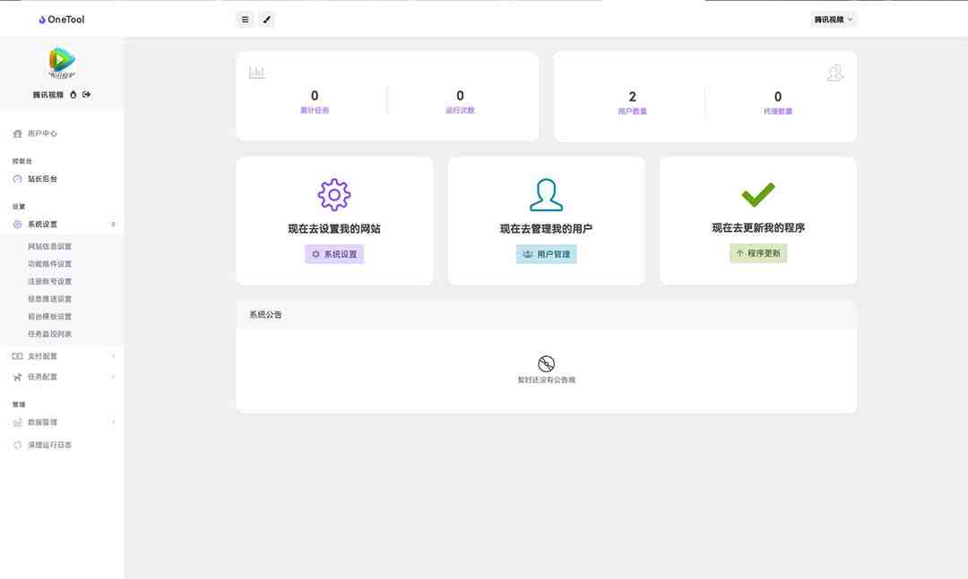This screenshot has width=968, height=579.
Task: Collapse the 系统设置 sidebar section
Action: (62, 225)
